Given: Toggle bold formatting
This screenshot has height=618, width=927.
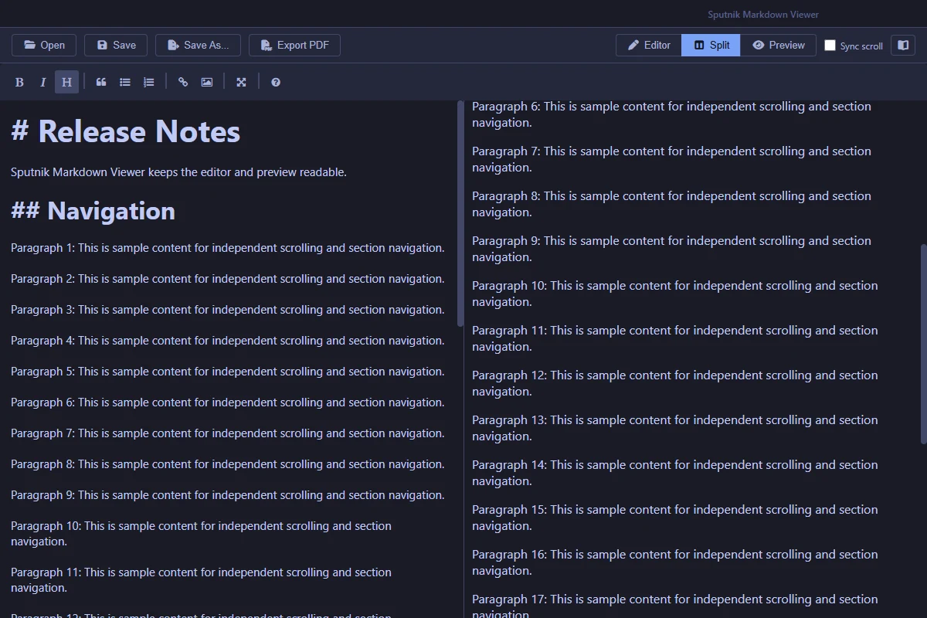Looking at the screenshot, I should coord(19,82).
